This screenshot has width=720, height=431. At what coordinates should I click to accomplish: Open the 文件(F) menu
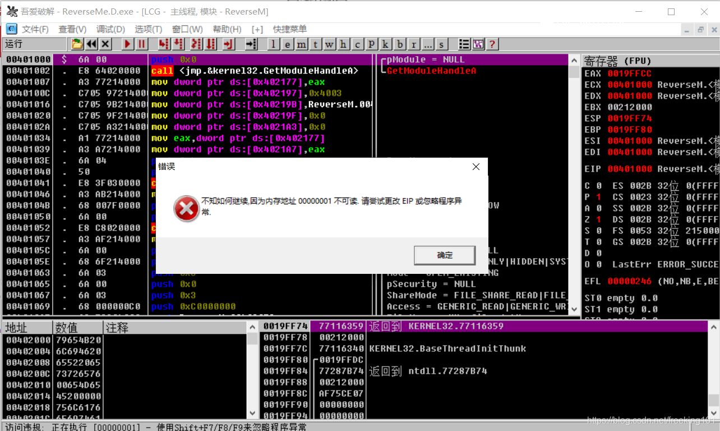[x=35, y=29]
